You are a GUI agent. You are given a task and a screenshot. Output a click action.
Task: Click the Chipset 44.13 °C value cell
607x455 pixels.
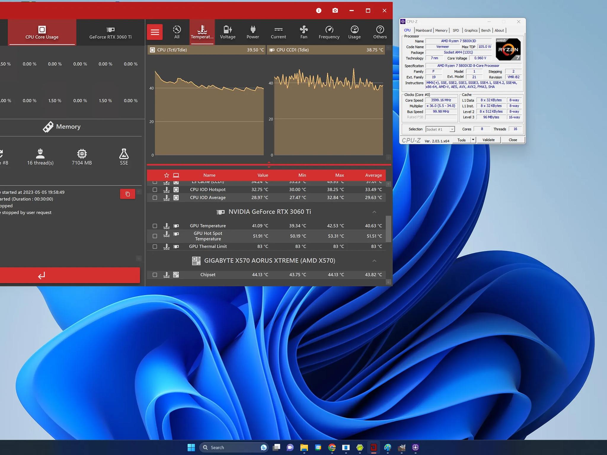[x=260, y=275]
